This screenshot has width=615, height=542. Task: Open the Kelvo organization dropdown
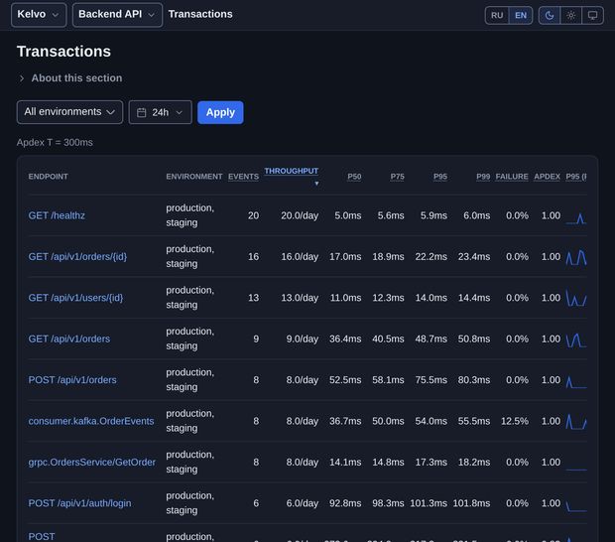point(39,15)
